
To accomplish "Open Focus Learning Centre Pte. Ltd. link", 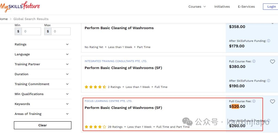I will [108, 101].
